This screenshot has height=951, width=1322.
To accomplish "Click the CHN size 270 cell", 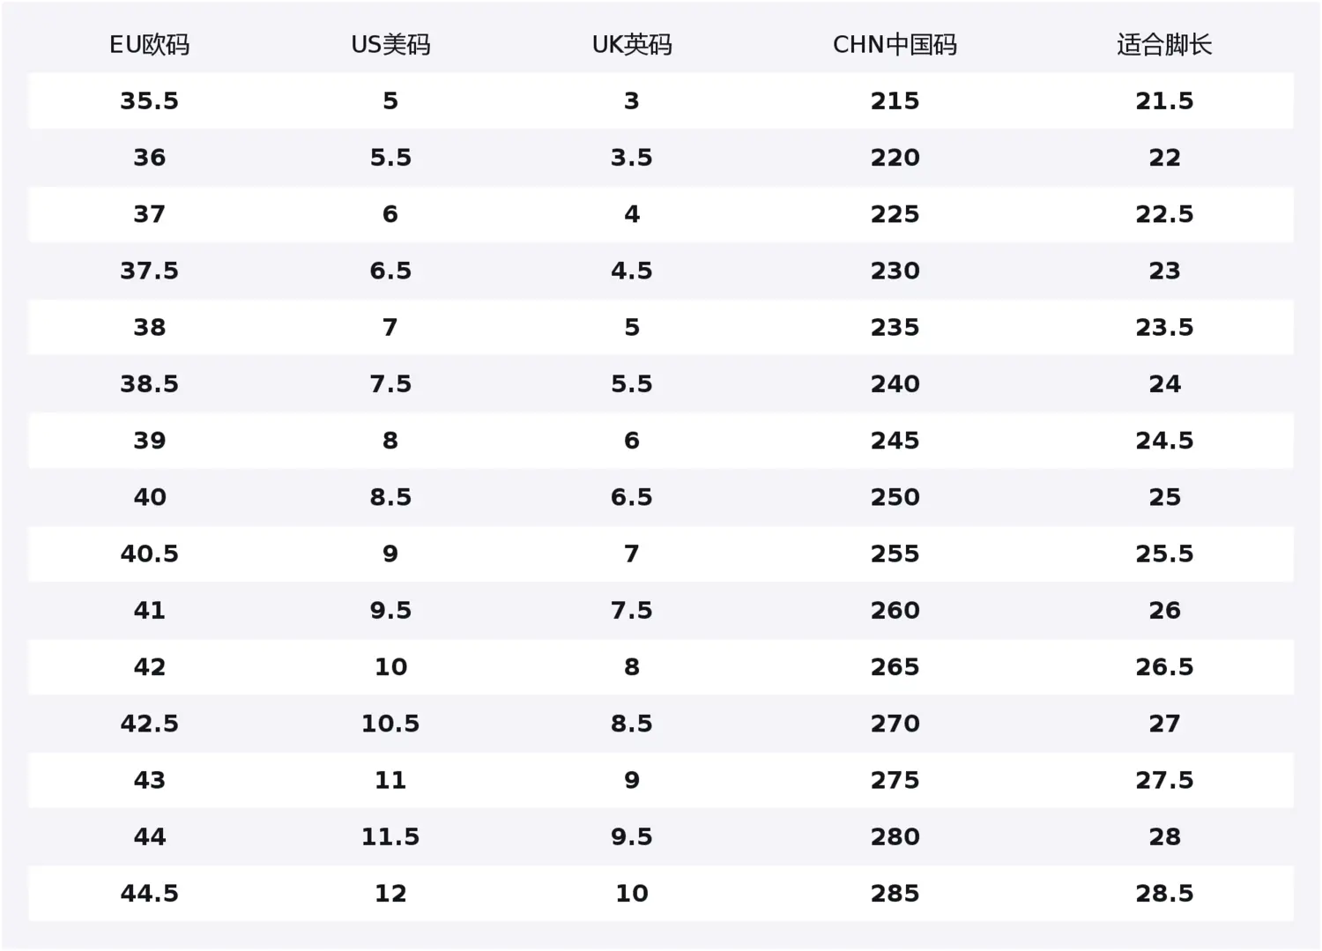I will 895,724.
